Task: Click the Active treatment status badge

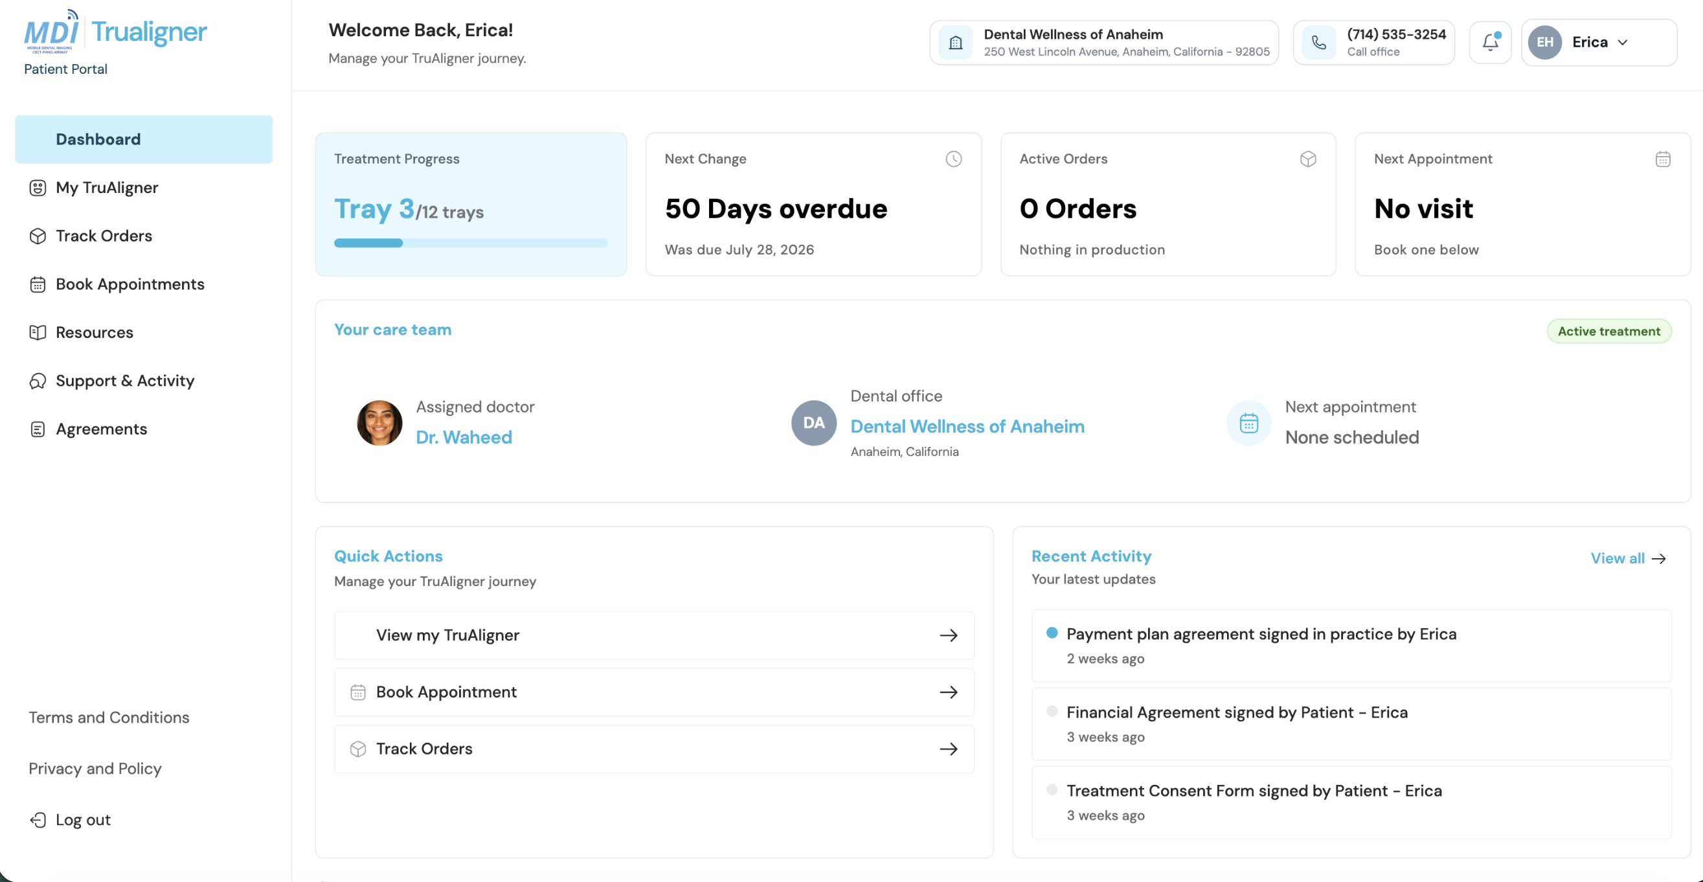Action: tap(1608, 332)
